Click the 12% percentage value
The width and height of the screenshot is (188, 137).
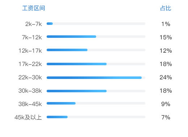[x=166, y=50]
